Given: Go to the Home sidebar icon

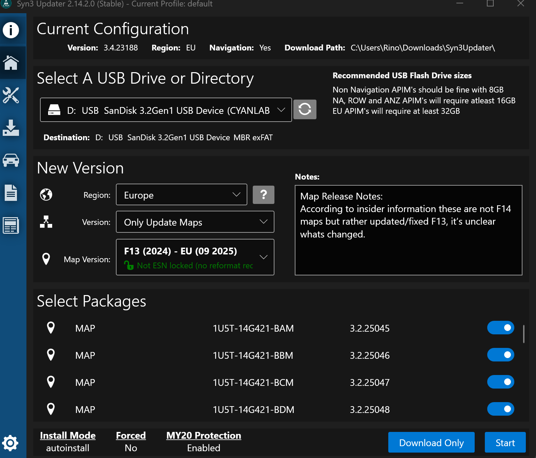Looking at the screenshot, I should tap(11, 63).
